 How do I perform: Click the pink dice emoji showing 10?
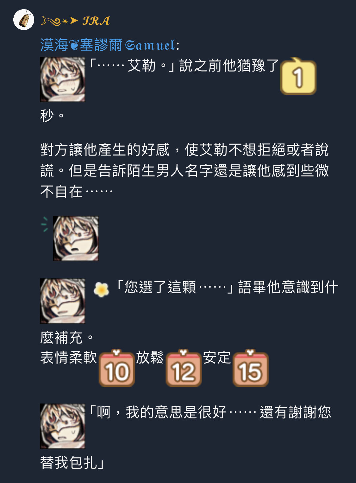coord(117,368)
